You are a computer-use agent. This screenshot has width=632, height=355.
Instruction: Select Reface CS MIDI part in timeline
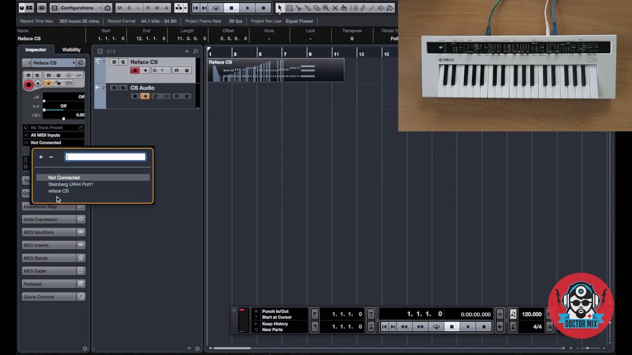point(276,70)
